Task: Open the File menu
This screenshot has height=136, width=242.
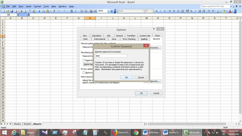Action: point(8,6)
